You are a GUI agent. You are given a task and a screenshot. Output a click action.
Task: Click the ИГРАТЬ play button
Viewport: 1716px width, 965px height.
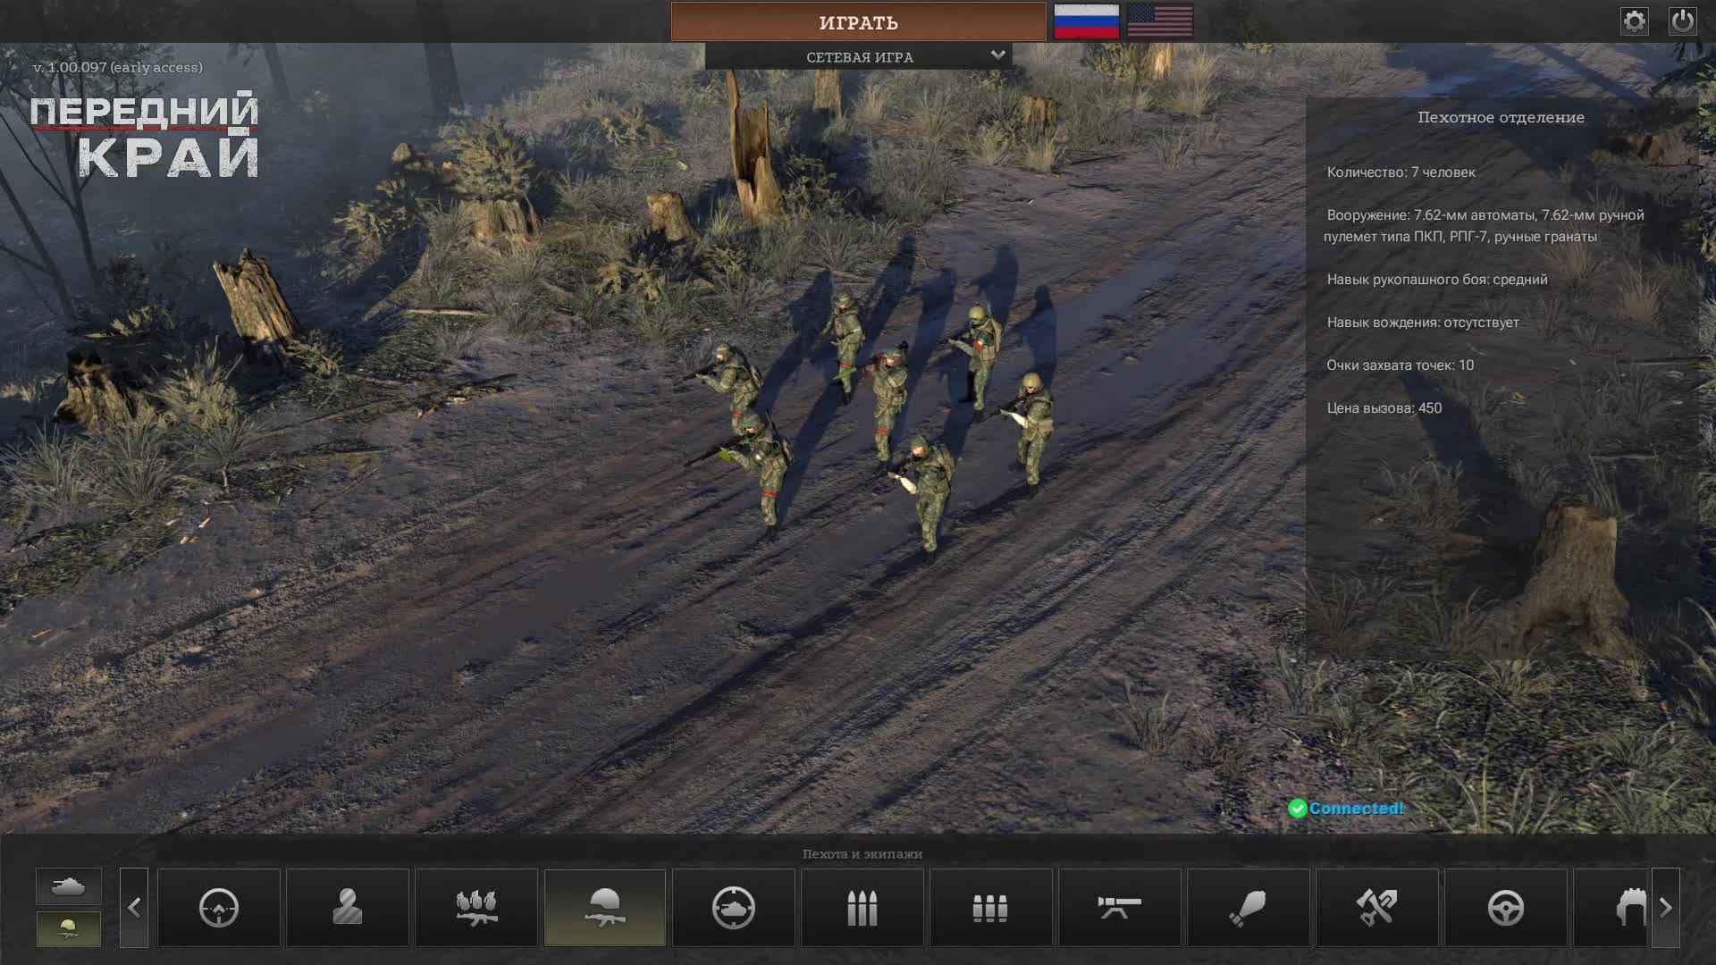pyautogui.click(x=858, y=22)
